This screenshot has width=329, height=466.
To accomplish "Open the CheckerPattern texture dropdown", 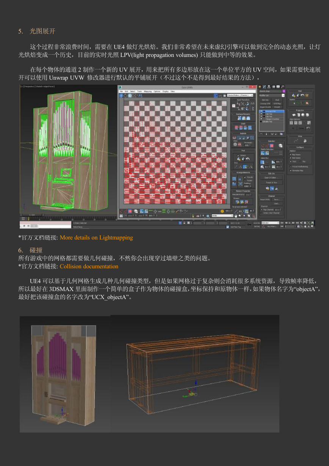I will (240, 95).
